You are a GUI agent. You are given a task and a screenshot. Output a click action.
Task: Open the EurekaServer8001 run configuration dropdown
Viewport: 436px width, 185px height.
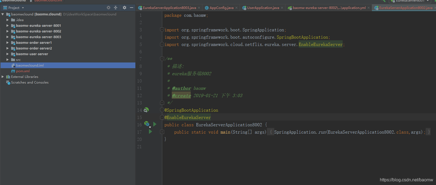pyautogui.click(x=410, y=1)
